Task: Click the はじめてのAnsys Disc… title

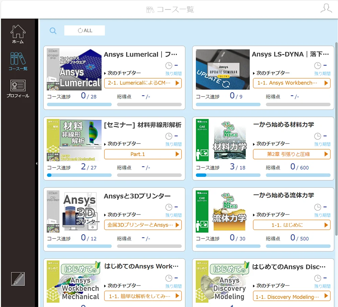Action: coord(289,267)
